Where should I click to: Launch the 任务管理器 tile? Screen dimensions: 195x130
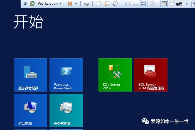(x=66, y=110)
